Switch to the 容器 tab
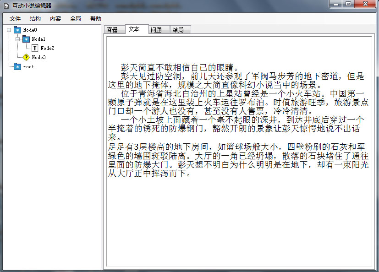The image size is (379, 272). coord(112,30)
